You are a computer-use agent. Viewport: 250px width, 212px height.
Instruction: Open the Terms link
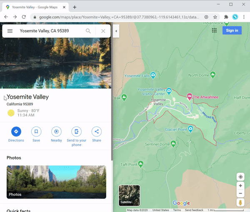(x=177, y=210)
